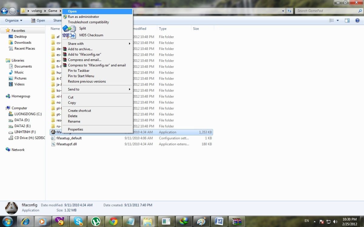
Task: Open the address bar history dropdown
Action: coord(283,11)
